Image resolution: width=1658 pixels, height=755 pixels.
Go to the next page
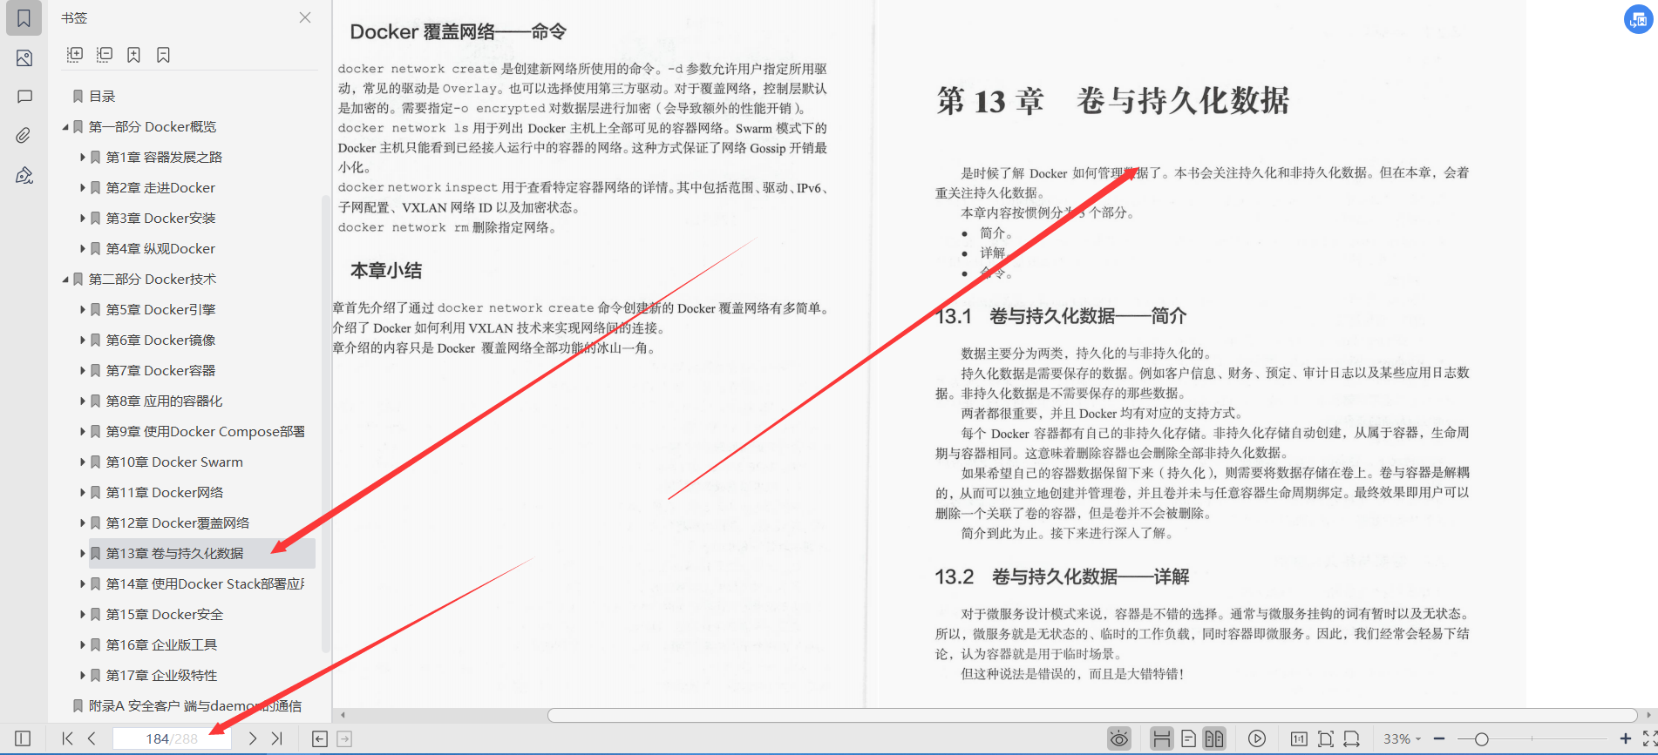(253, 738)
